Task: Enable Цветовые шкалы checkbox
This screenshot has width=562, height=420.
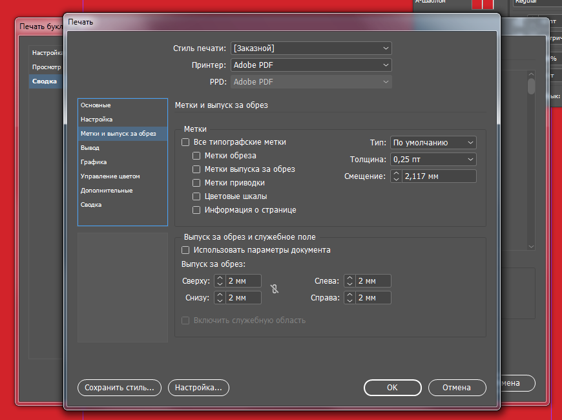Action: tap(196, 196)
